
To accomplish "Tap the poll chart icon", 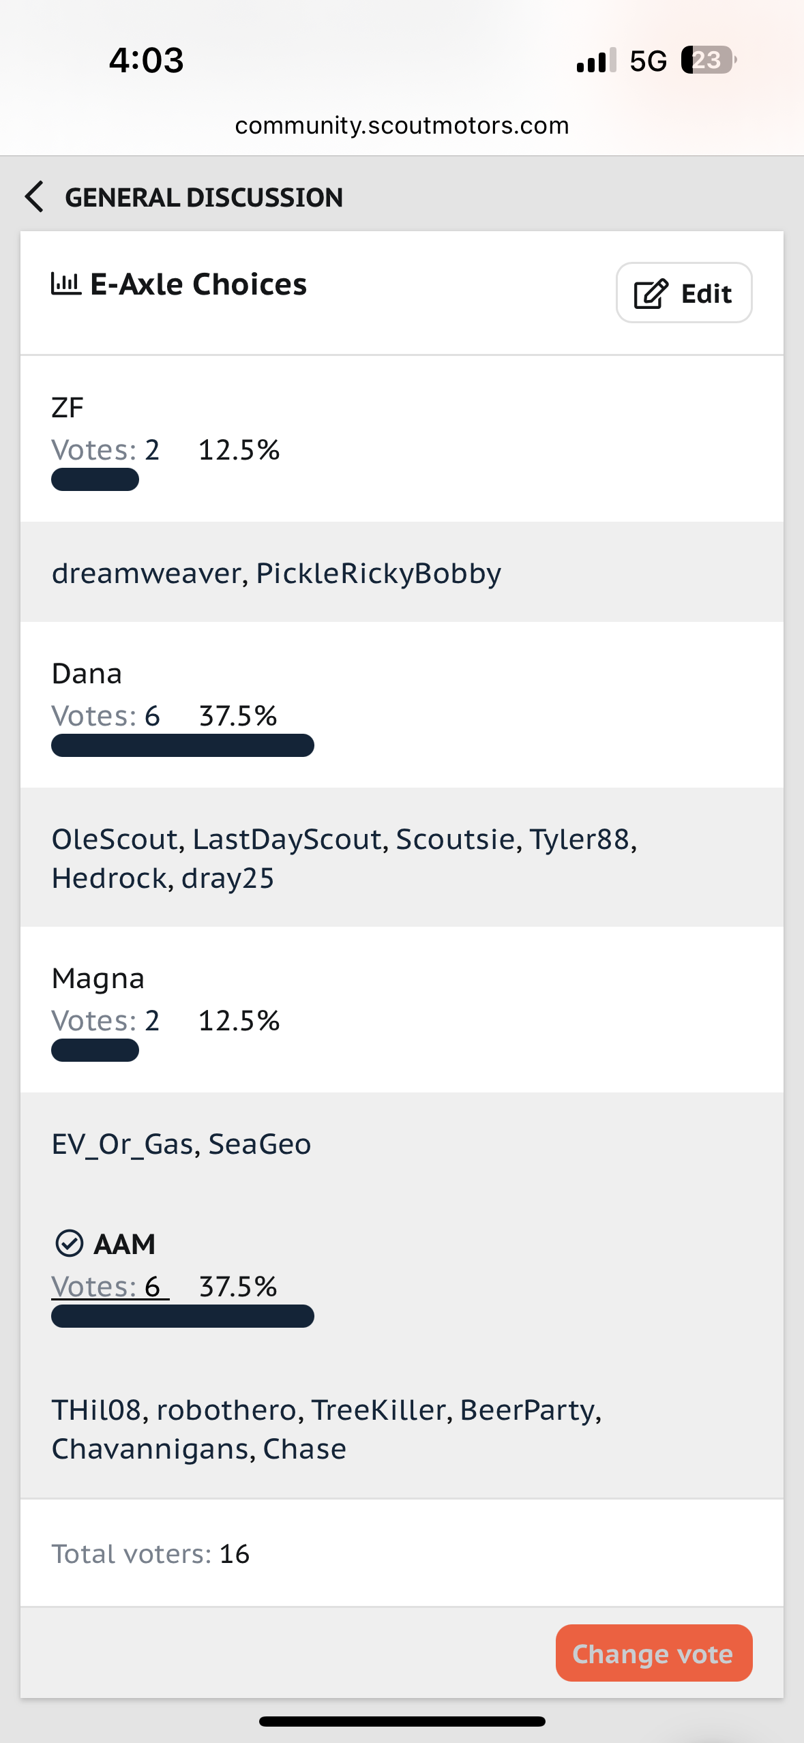I will (x=65, y=284).
